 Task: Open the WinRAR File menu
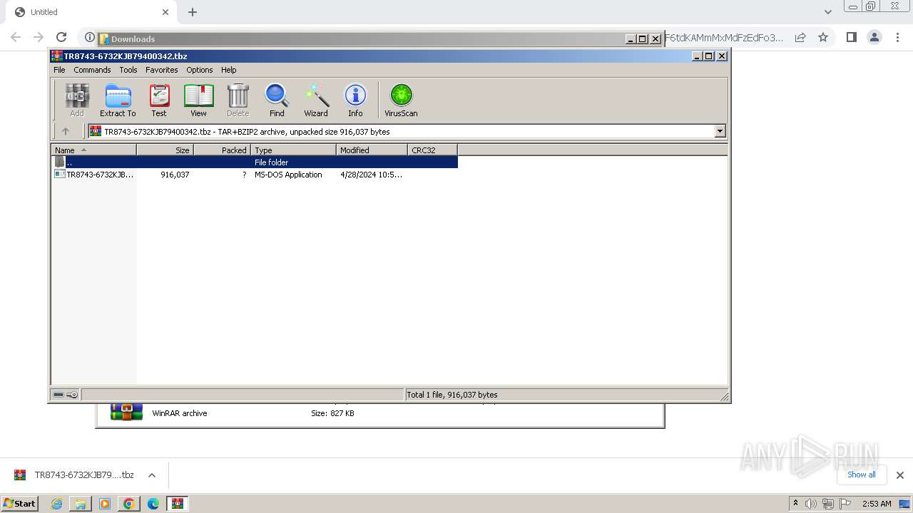[x=59, y=70]
